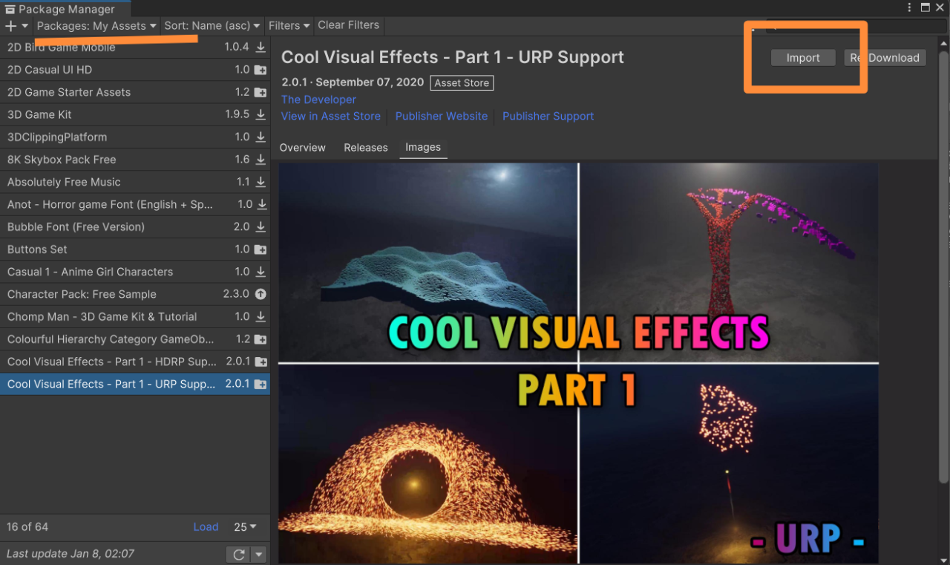Click download icon for 3D Game Kit
950x565 pixels.
[261, 114]
